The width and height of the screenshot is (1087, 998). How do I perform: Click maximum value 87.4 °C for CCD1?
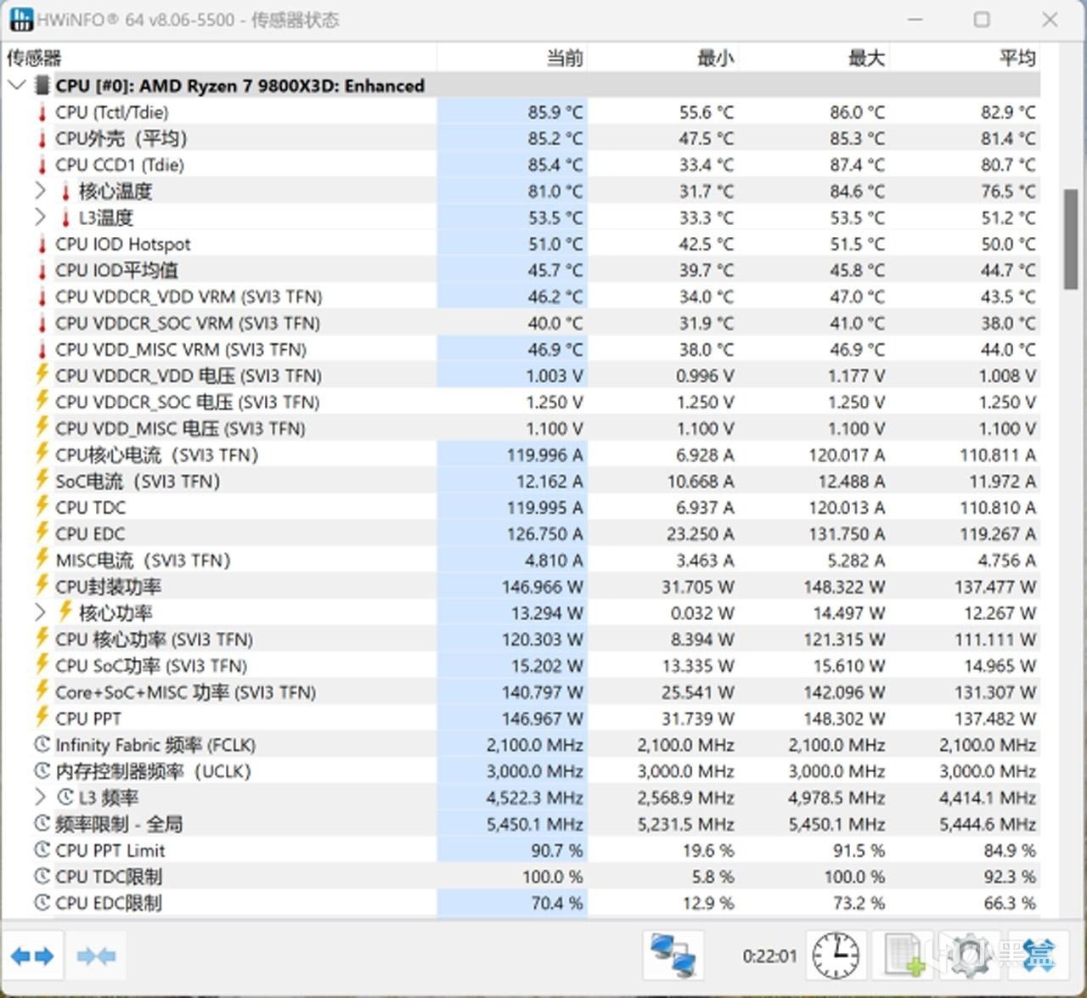point(857,165)
